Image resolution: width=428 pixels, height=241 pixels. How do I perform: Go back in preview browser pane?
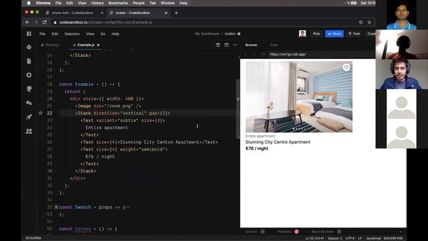tap(245, 54)
